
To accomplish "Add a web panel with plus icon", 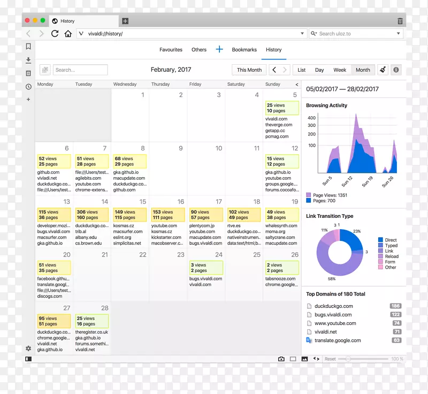I will pos(28,100).
